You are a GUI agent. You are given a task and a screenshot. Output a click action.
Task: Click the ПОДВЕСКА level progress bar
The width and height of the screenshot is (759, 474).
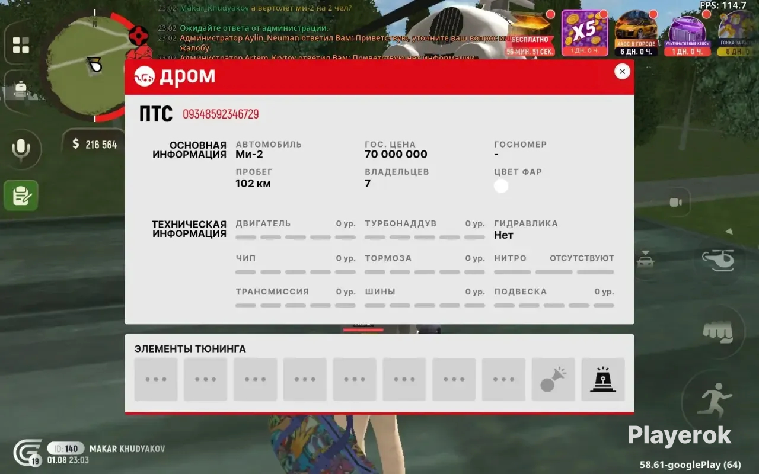click(554, 306)
